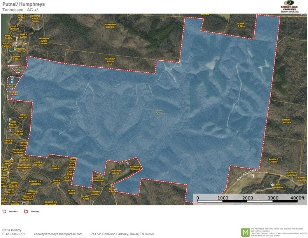Image resolution: width=308 pixels, height=238 pixels.
Task: Click the Tennessee, AC +/- subtitle
Action: [21, 10]
